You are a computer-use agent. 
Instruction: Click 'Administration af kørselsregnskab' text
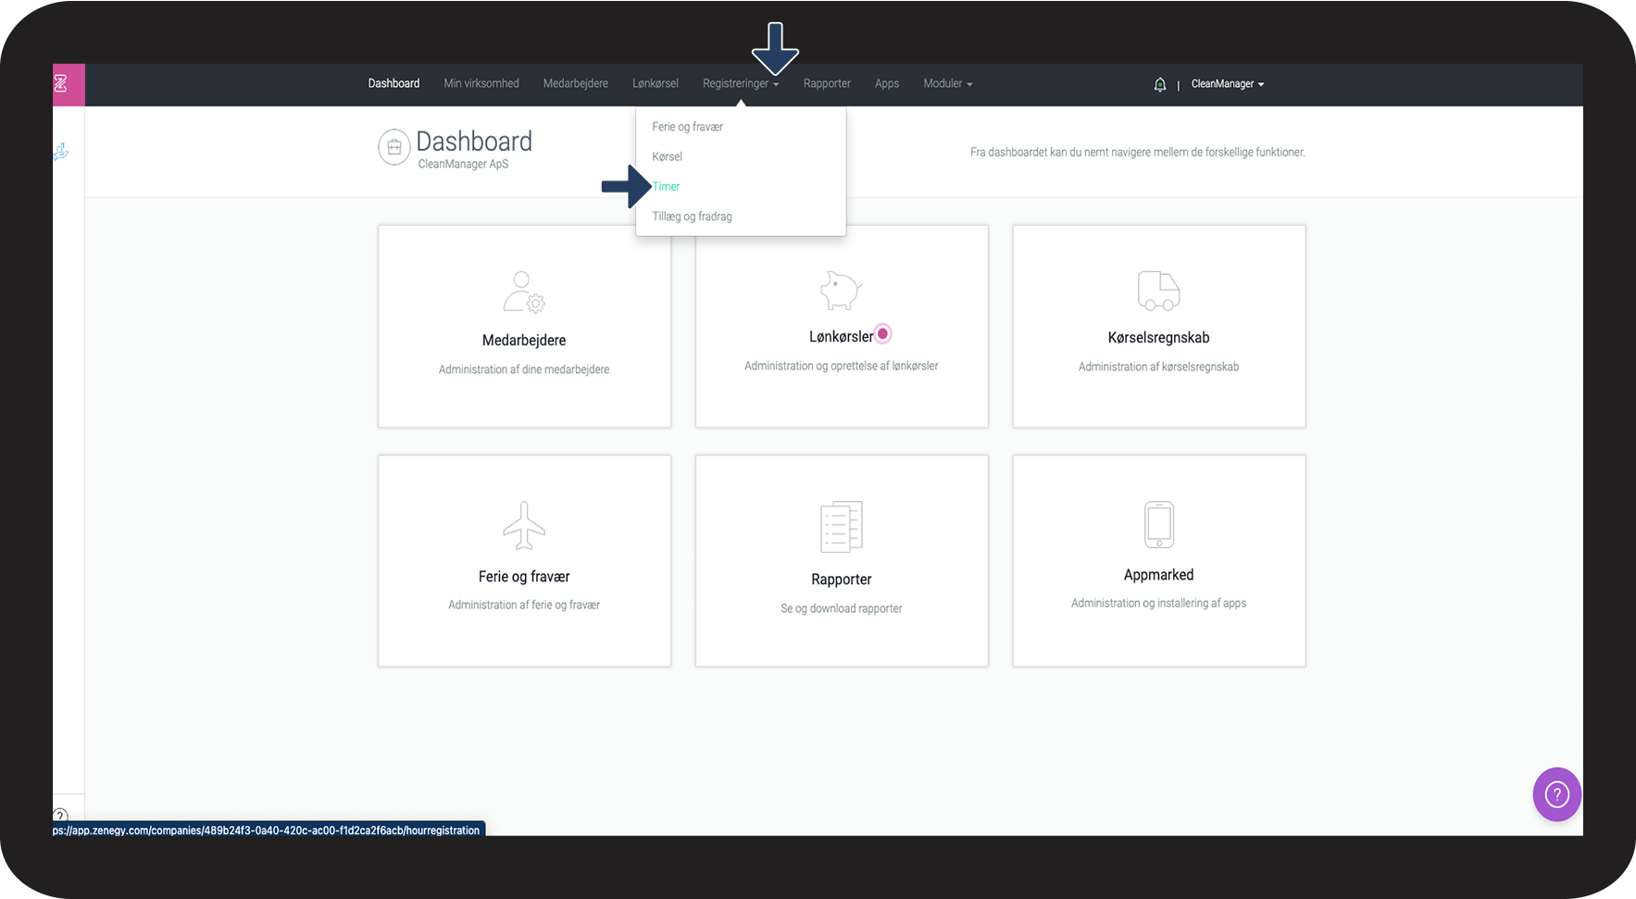click(1158, 368)
